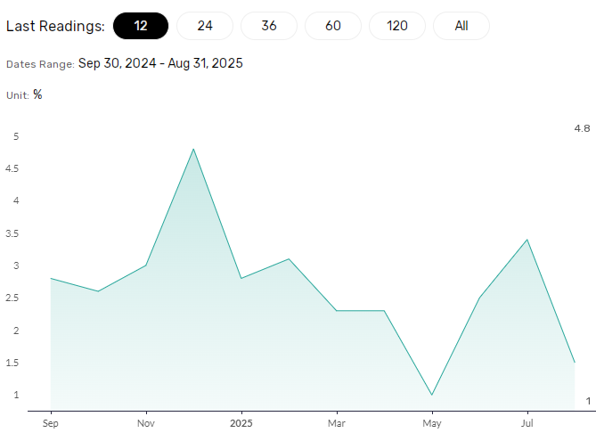This screenshot has height=441, width=596.
Task: Show the last 60 readings
Action: coord(333,26)
